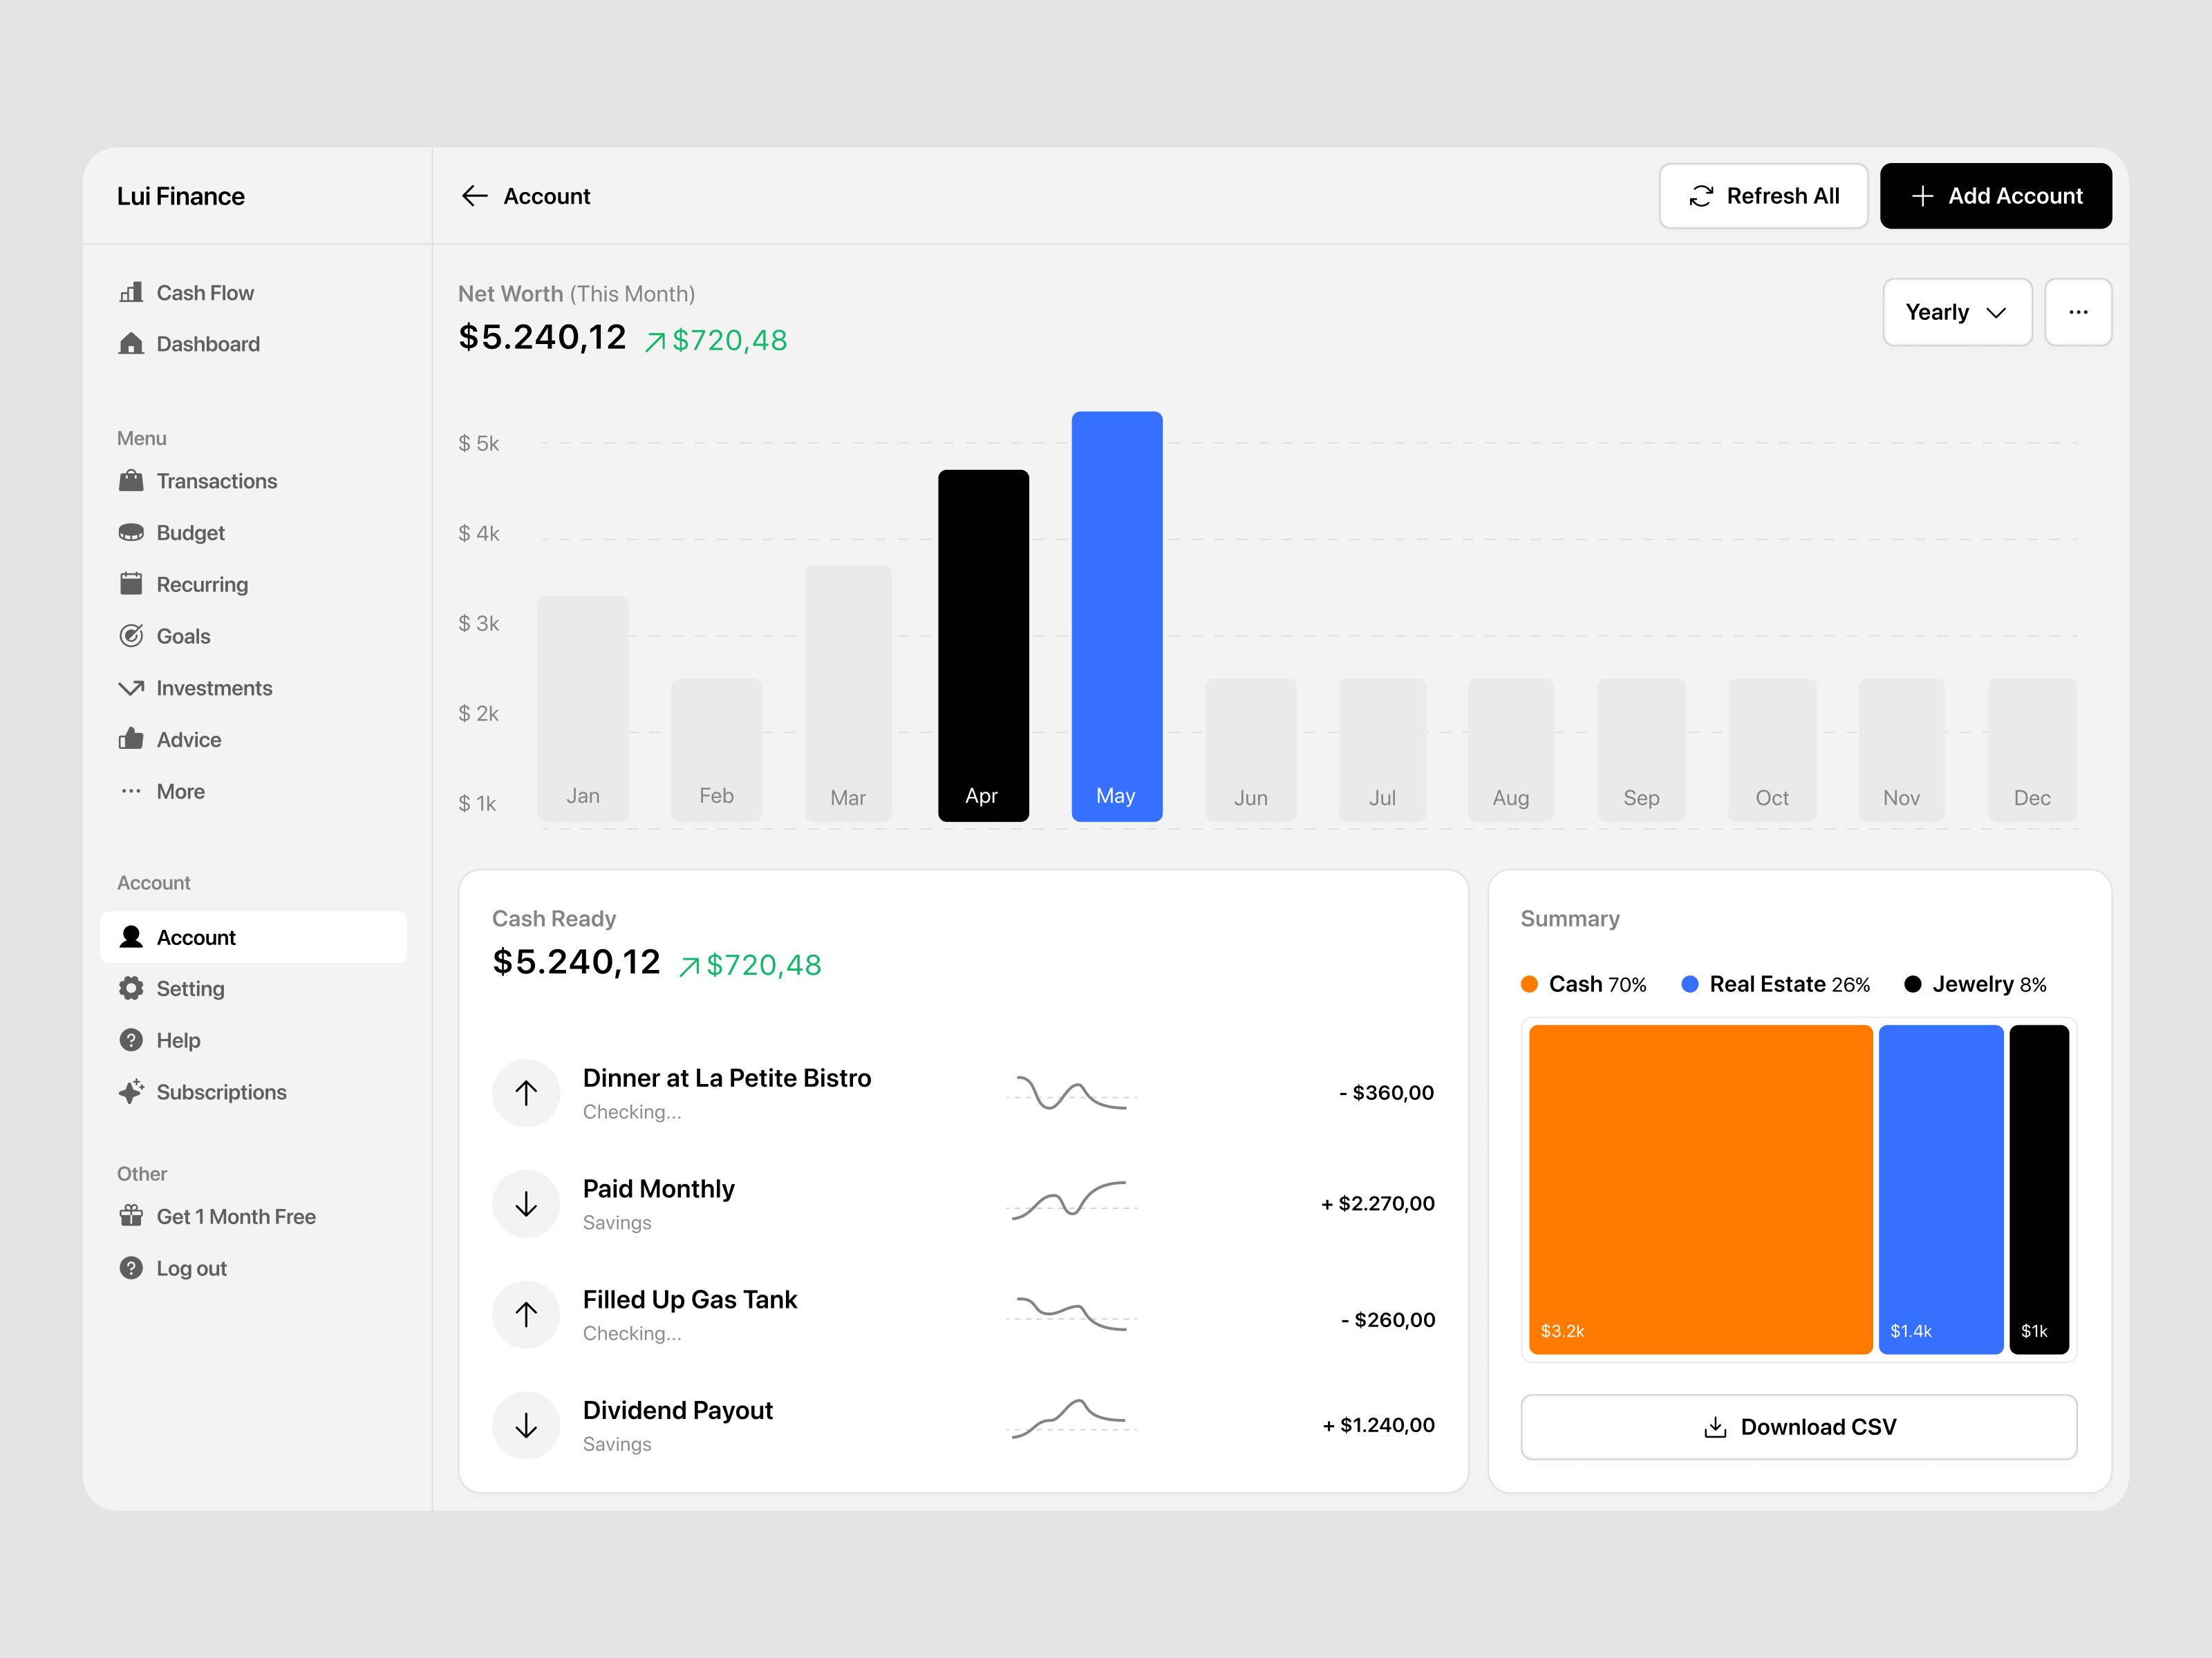The image size is (2212, 1658).
Task: Click the Investments chart icon
Action: tap(133, 687)
